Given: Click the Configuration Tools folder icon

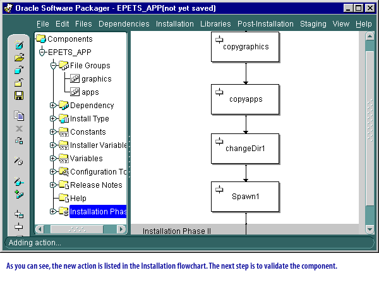Looking at the screenshot, I should click(x=64, y=171).
